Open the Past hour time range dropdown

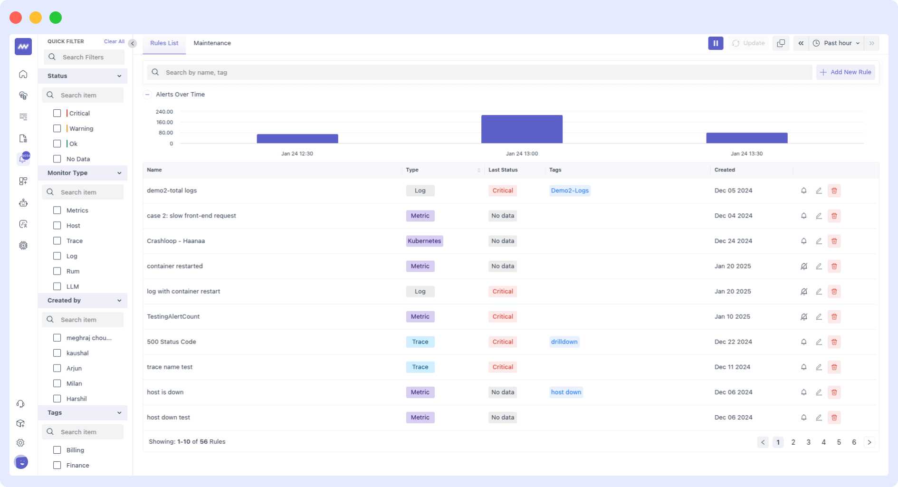tap(836, 43)
